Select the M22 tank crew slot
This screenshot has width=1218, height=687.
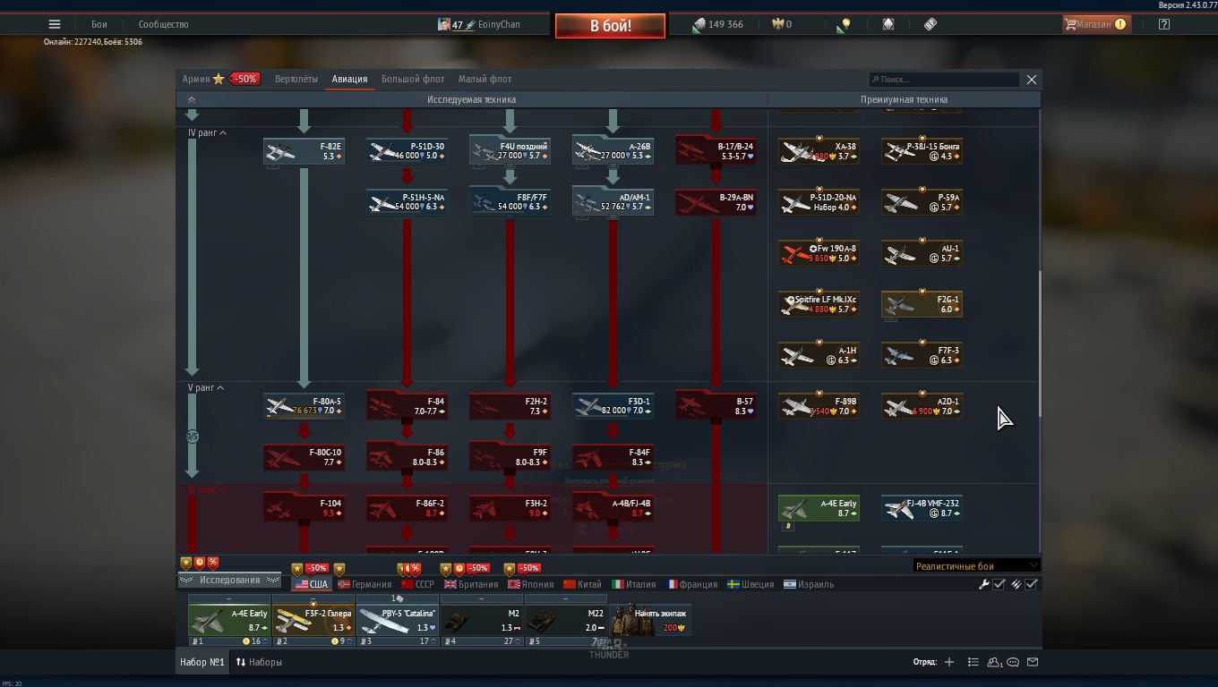(566, 620)
